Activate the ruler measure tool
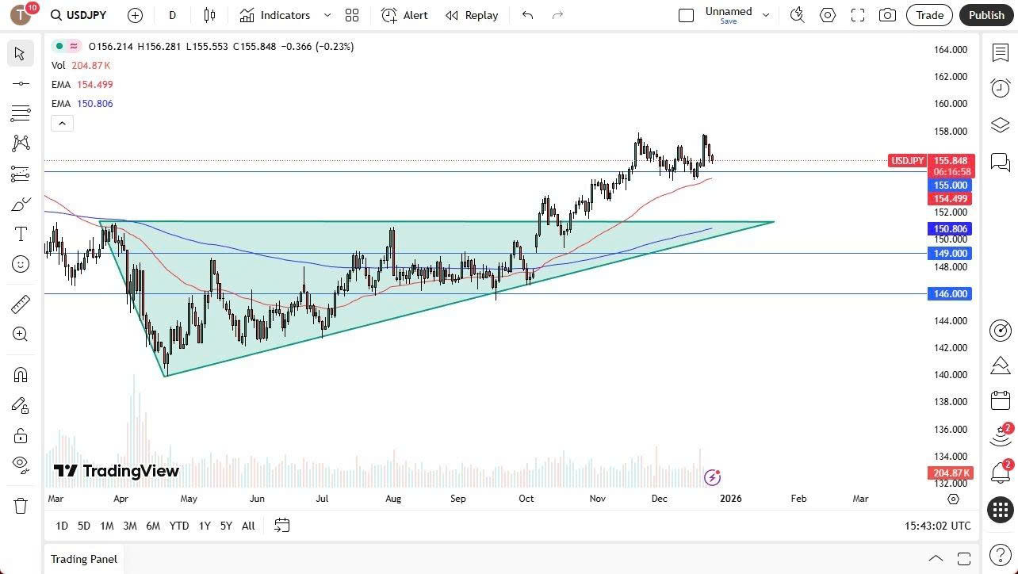 click(21, 304)
